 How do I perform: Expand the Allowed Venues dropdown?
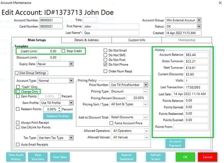[147, 137]
